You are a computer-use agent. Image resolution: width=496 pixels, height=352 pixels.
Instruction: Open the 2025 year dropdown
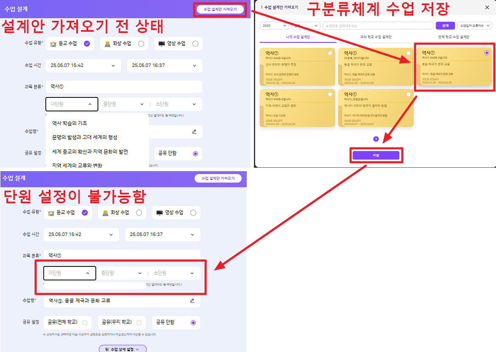point(274,26)
